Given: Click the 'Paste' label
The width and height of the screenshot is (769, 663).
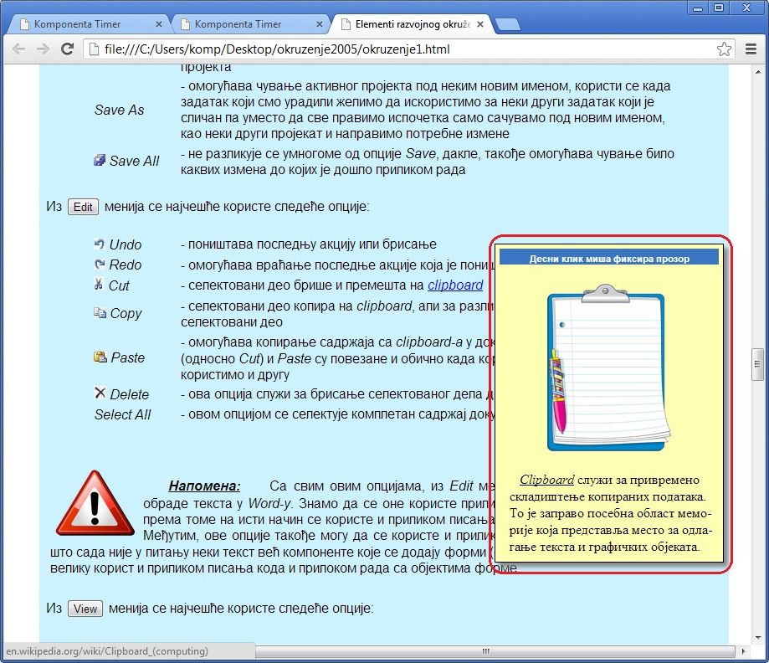Looking at the screenshot, I should pos(127,357).
